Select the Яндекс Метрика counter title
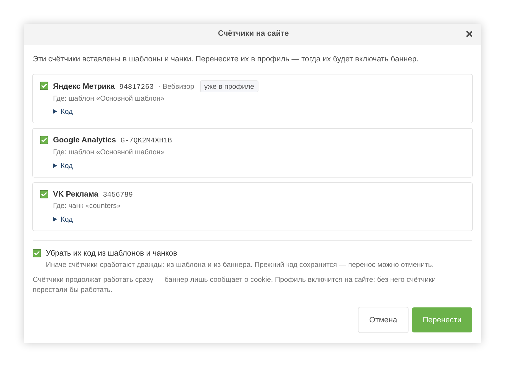Screen dimensions: 505x367 (84, 86)
